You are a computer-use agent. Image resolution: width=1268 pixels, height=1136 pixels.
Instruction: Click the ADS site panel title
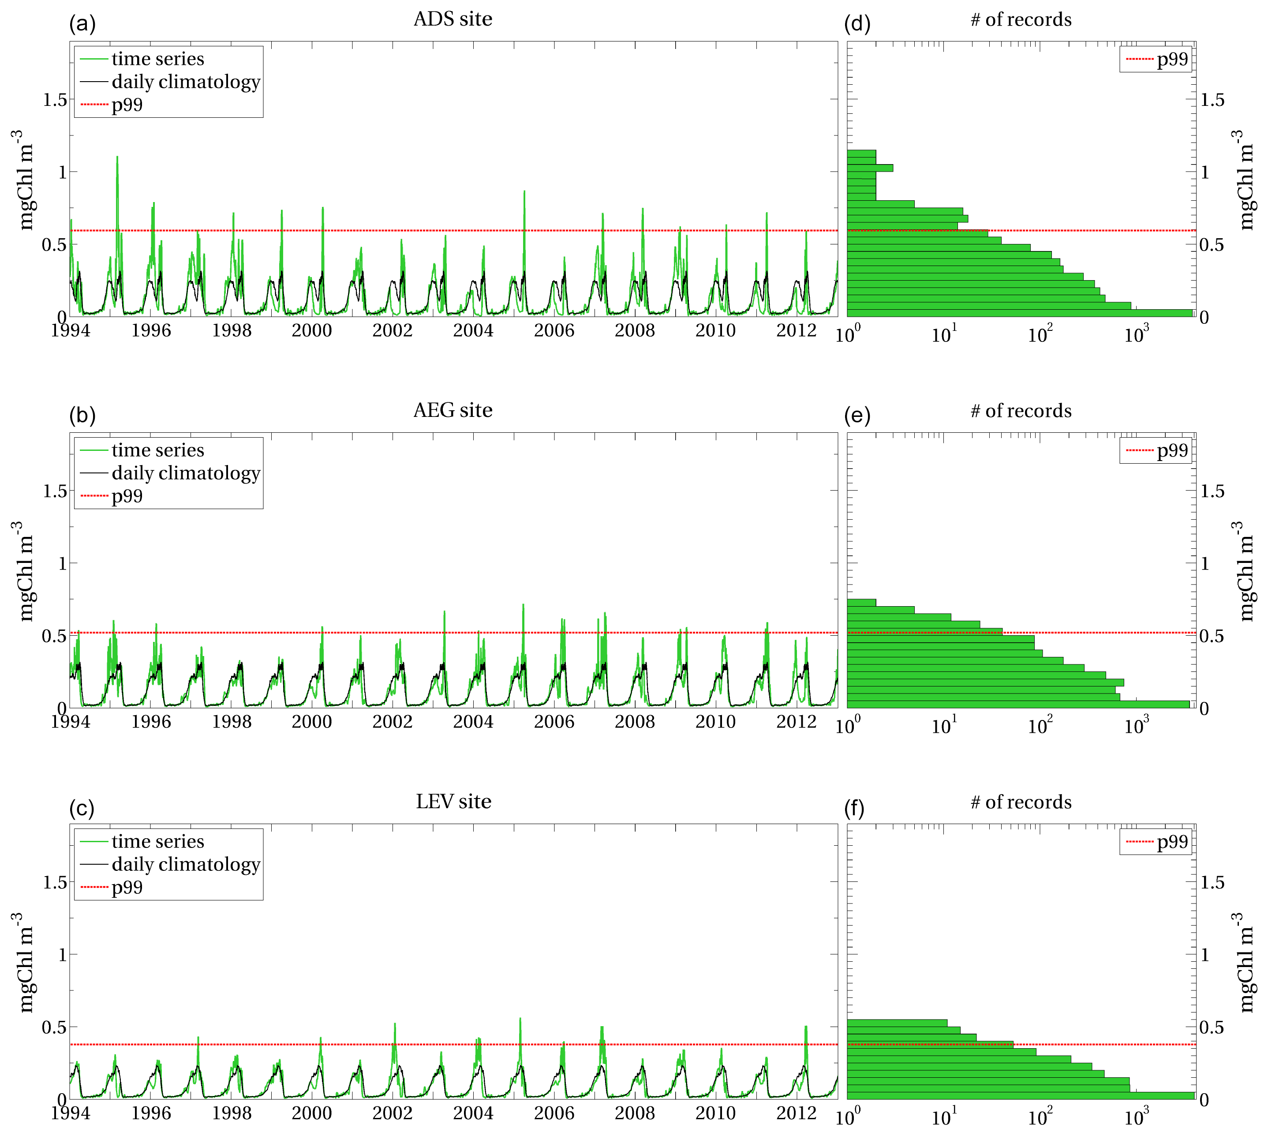point(453,19)
